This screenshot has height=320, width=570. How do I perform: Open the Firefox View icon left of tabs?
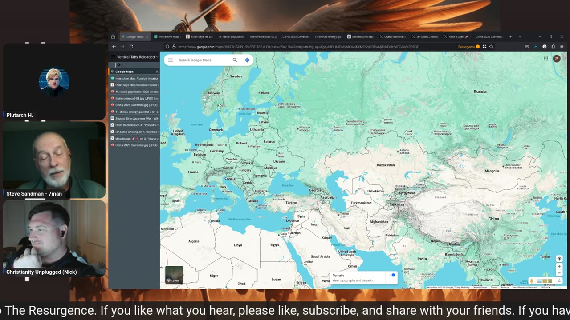click(113, 36)
